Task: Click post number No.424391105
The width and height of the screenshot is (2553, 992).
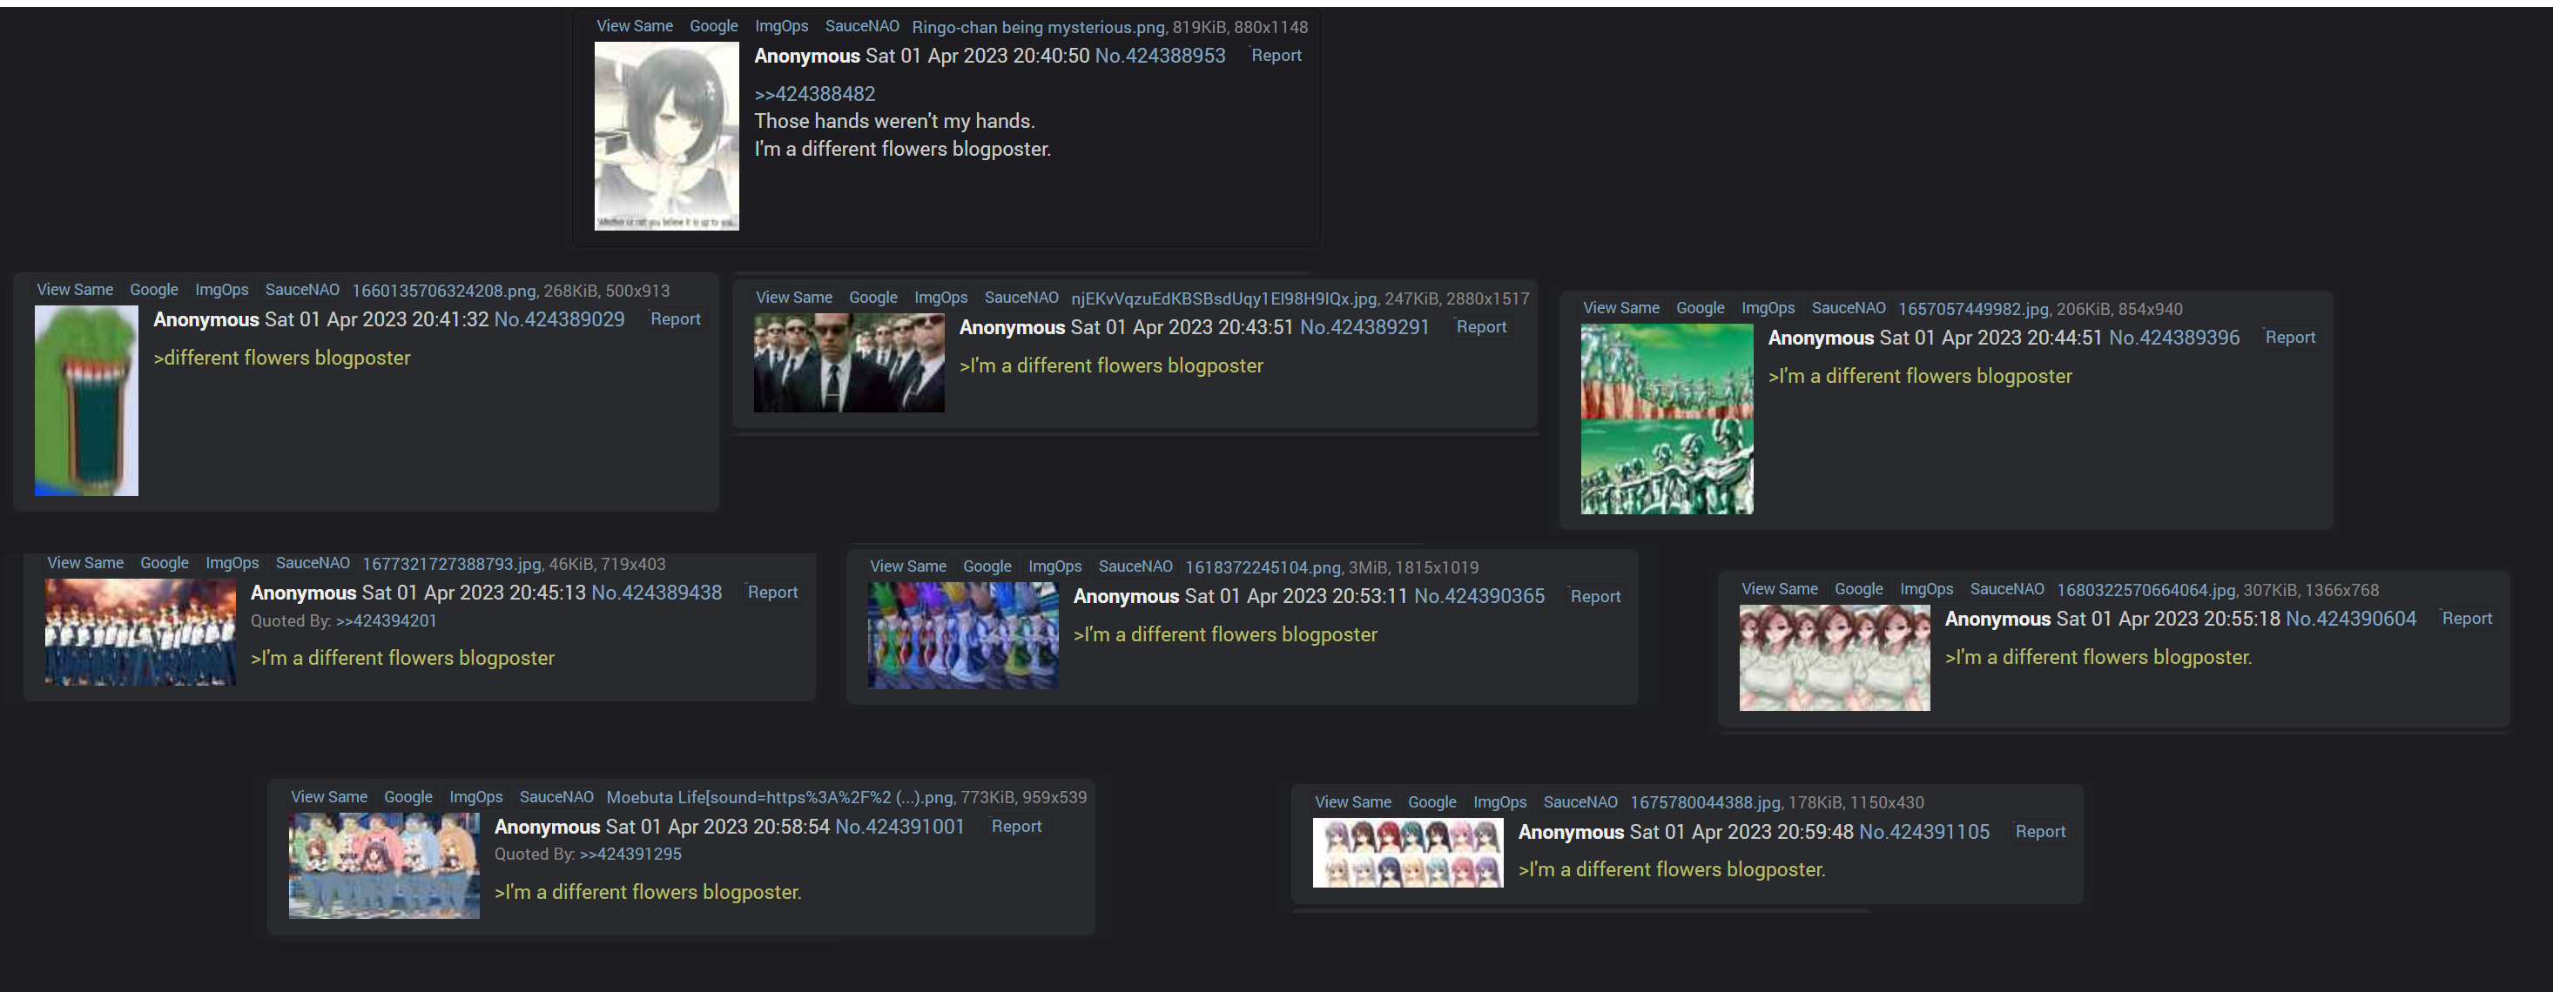Action: pyautogui.click(x=1923, y=832)
